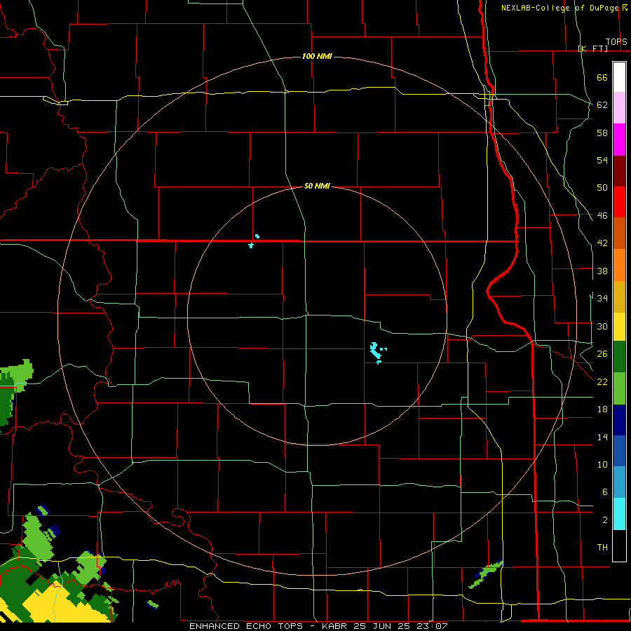Click the navy legend swatch near 18
The image size is (631, 631).
(x=619, y=420)
